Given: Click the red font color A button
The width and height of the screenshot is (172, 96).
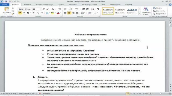Looking at the screenshot, I should pos(58,13).
